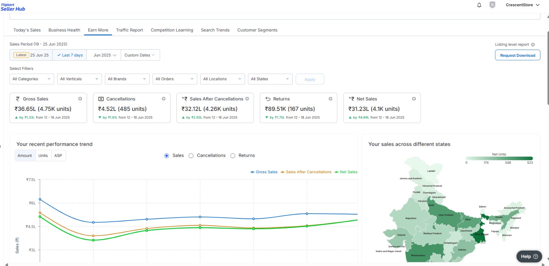The width and height of the screenshot is (549, 266).
Task: Open the CrescentStore account dropdown
Action: click(523, 5)
